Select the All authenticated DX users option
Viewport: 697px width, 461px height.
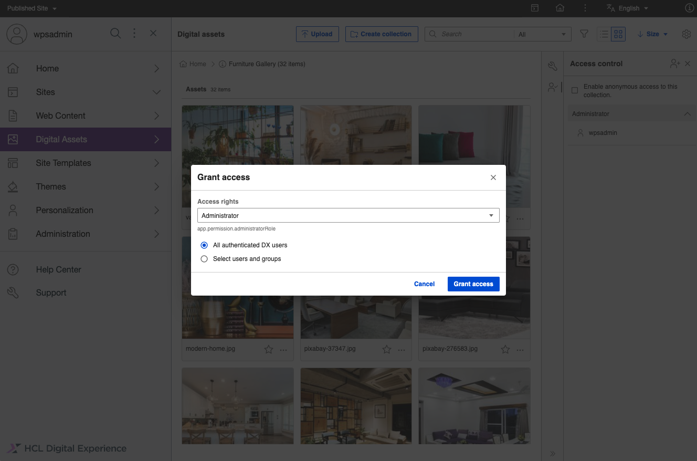point(204,245)
